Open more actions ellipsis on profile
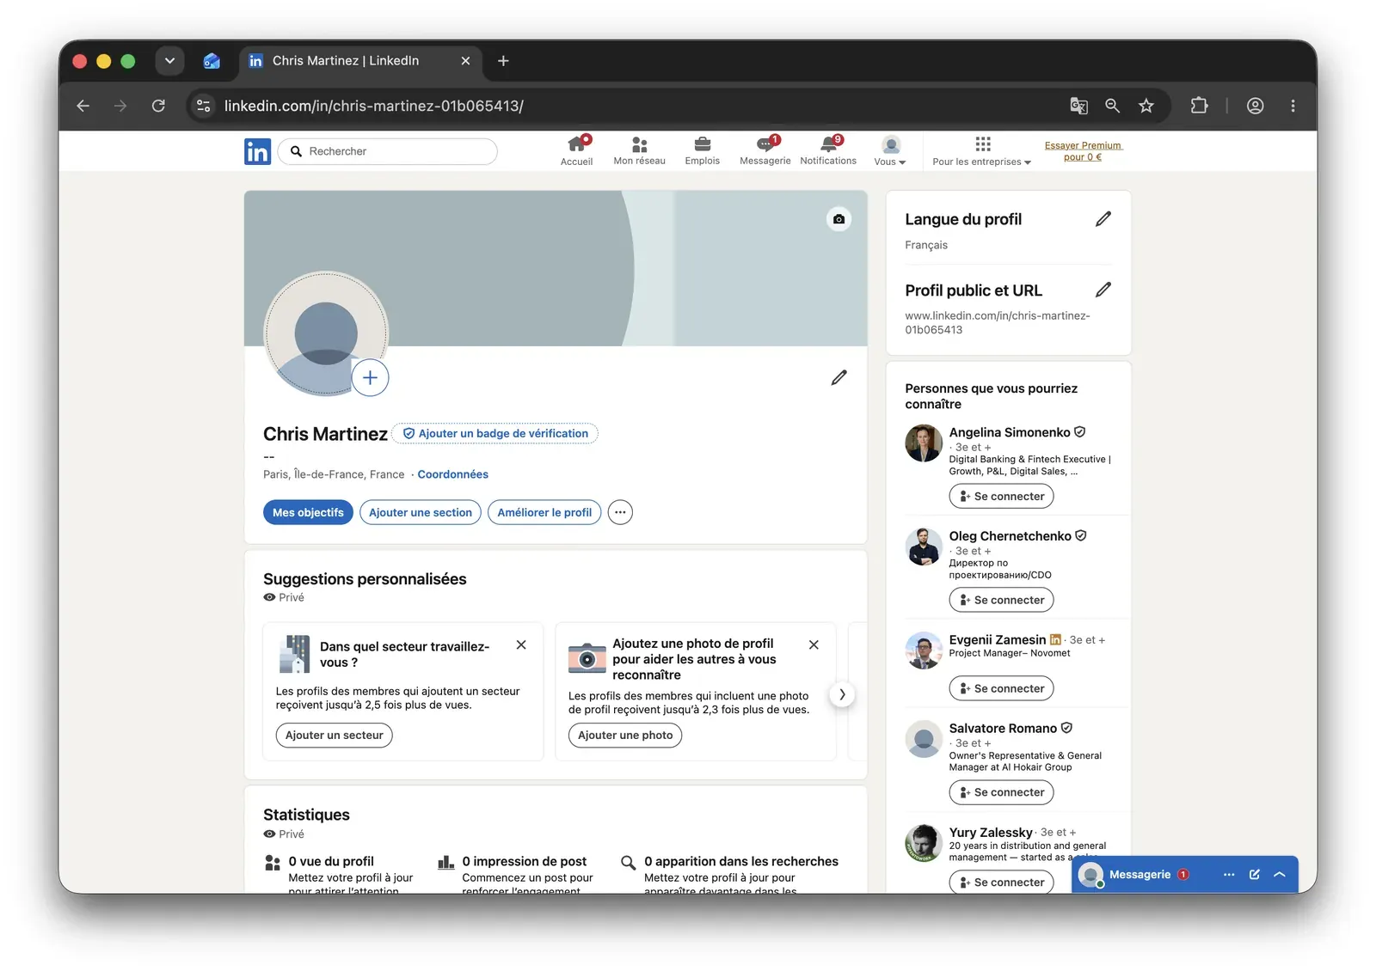Image resolution: width=1376 pixels, height=971 pixels. [620, 512]
